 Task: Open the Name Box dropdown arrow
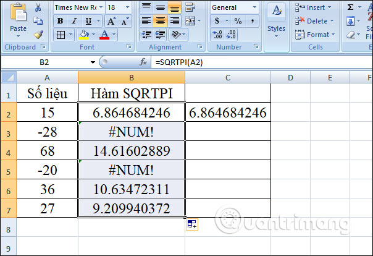(93, 62)
